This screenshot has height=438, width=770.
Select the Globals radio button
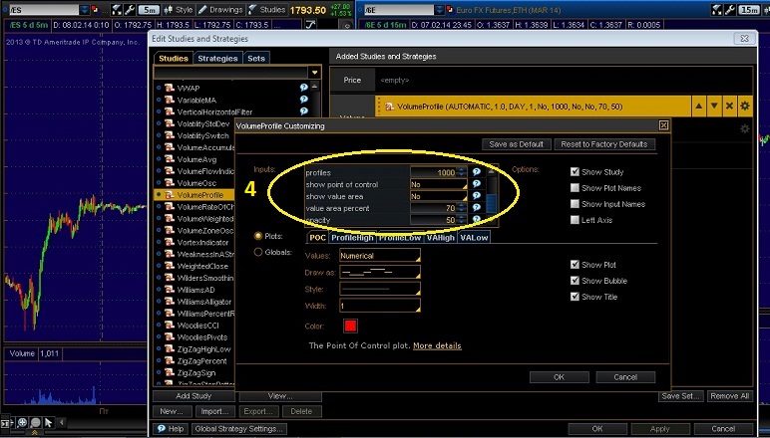point(257,252)
